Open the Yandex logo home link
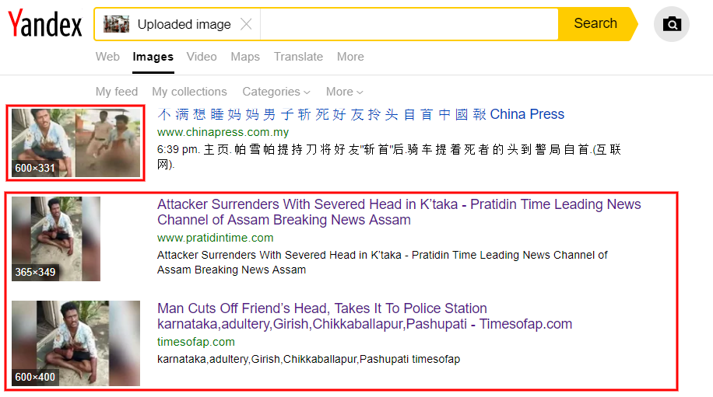Image resolution: width=713 pixels, height=397 pixels. point(45,23)
